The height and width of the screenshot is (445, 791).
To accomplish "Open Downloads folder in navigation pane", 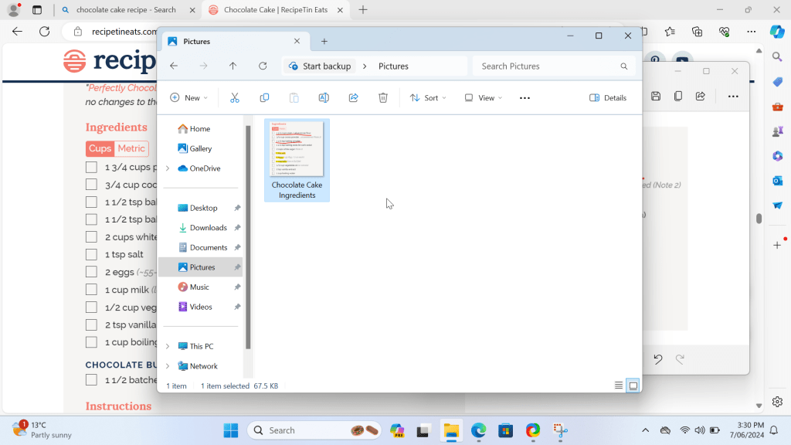I will tap(208, 228).
